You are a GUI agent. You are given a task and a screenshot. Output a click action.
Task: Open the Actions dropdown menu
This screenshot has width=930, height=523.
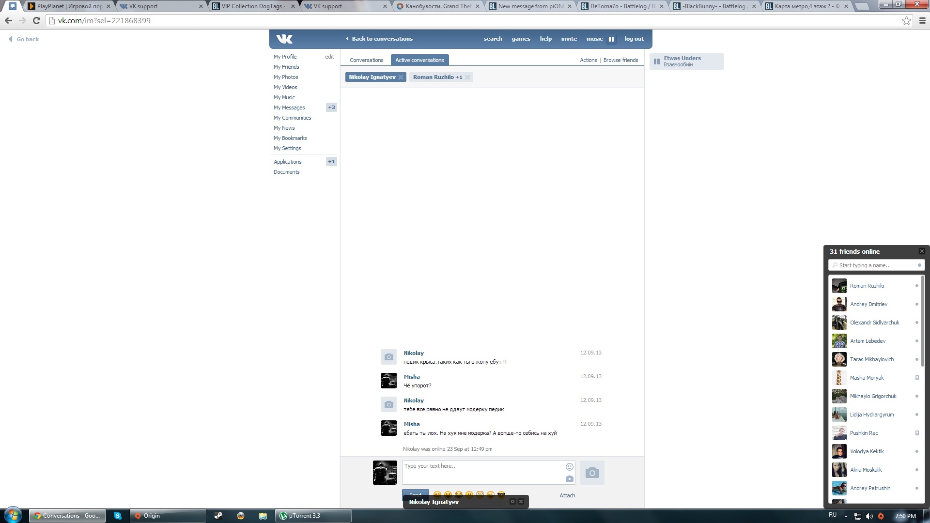pyautogui.click(x=588, y=60)
